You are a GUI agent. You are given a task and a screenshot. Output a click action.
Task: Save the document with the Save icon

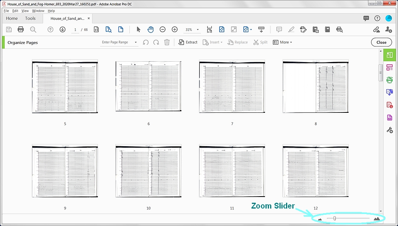tap(9, 29)
